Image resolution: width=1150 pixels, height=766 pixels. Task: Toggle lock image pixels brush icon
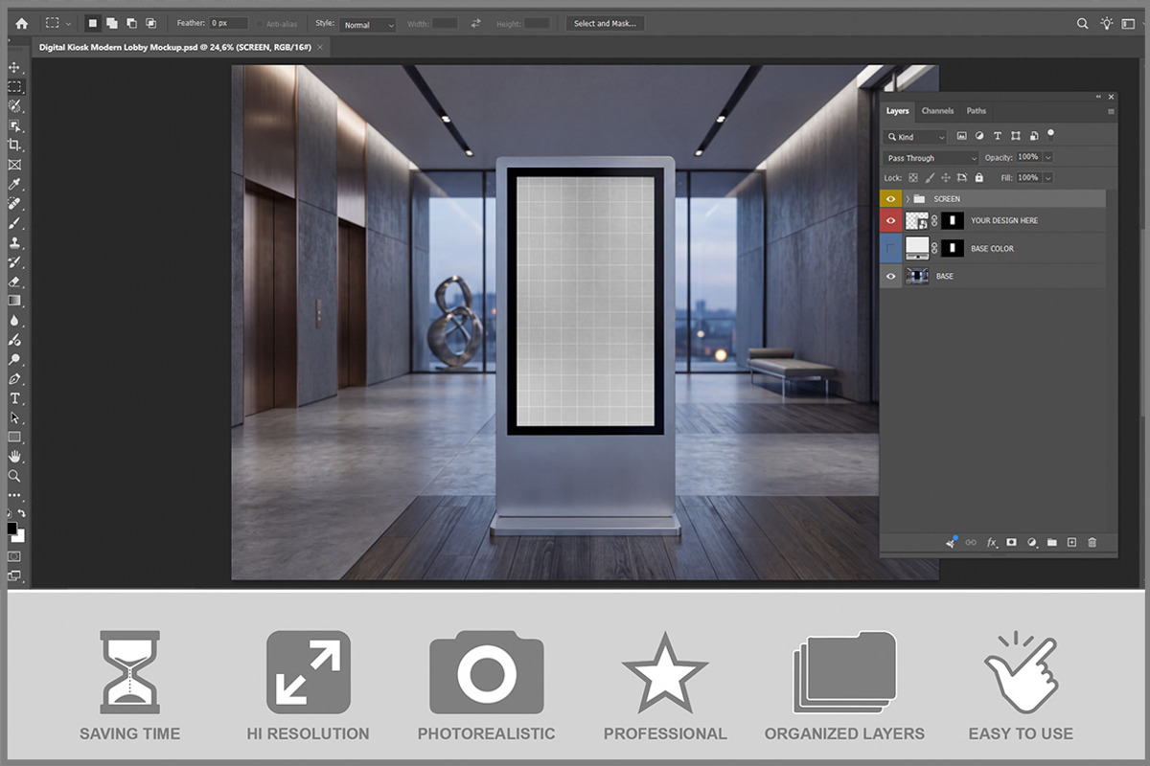(930, 177)
